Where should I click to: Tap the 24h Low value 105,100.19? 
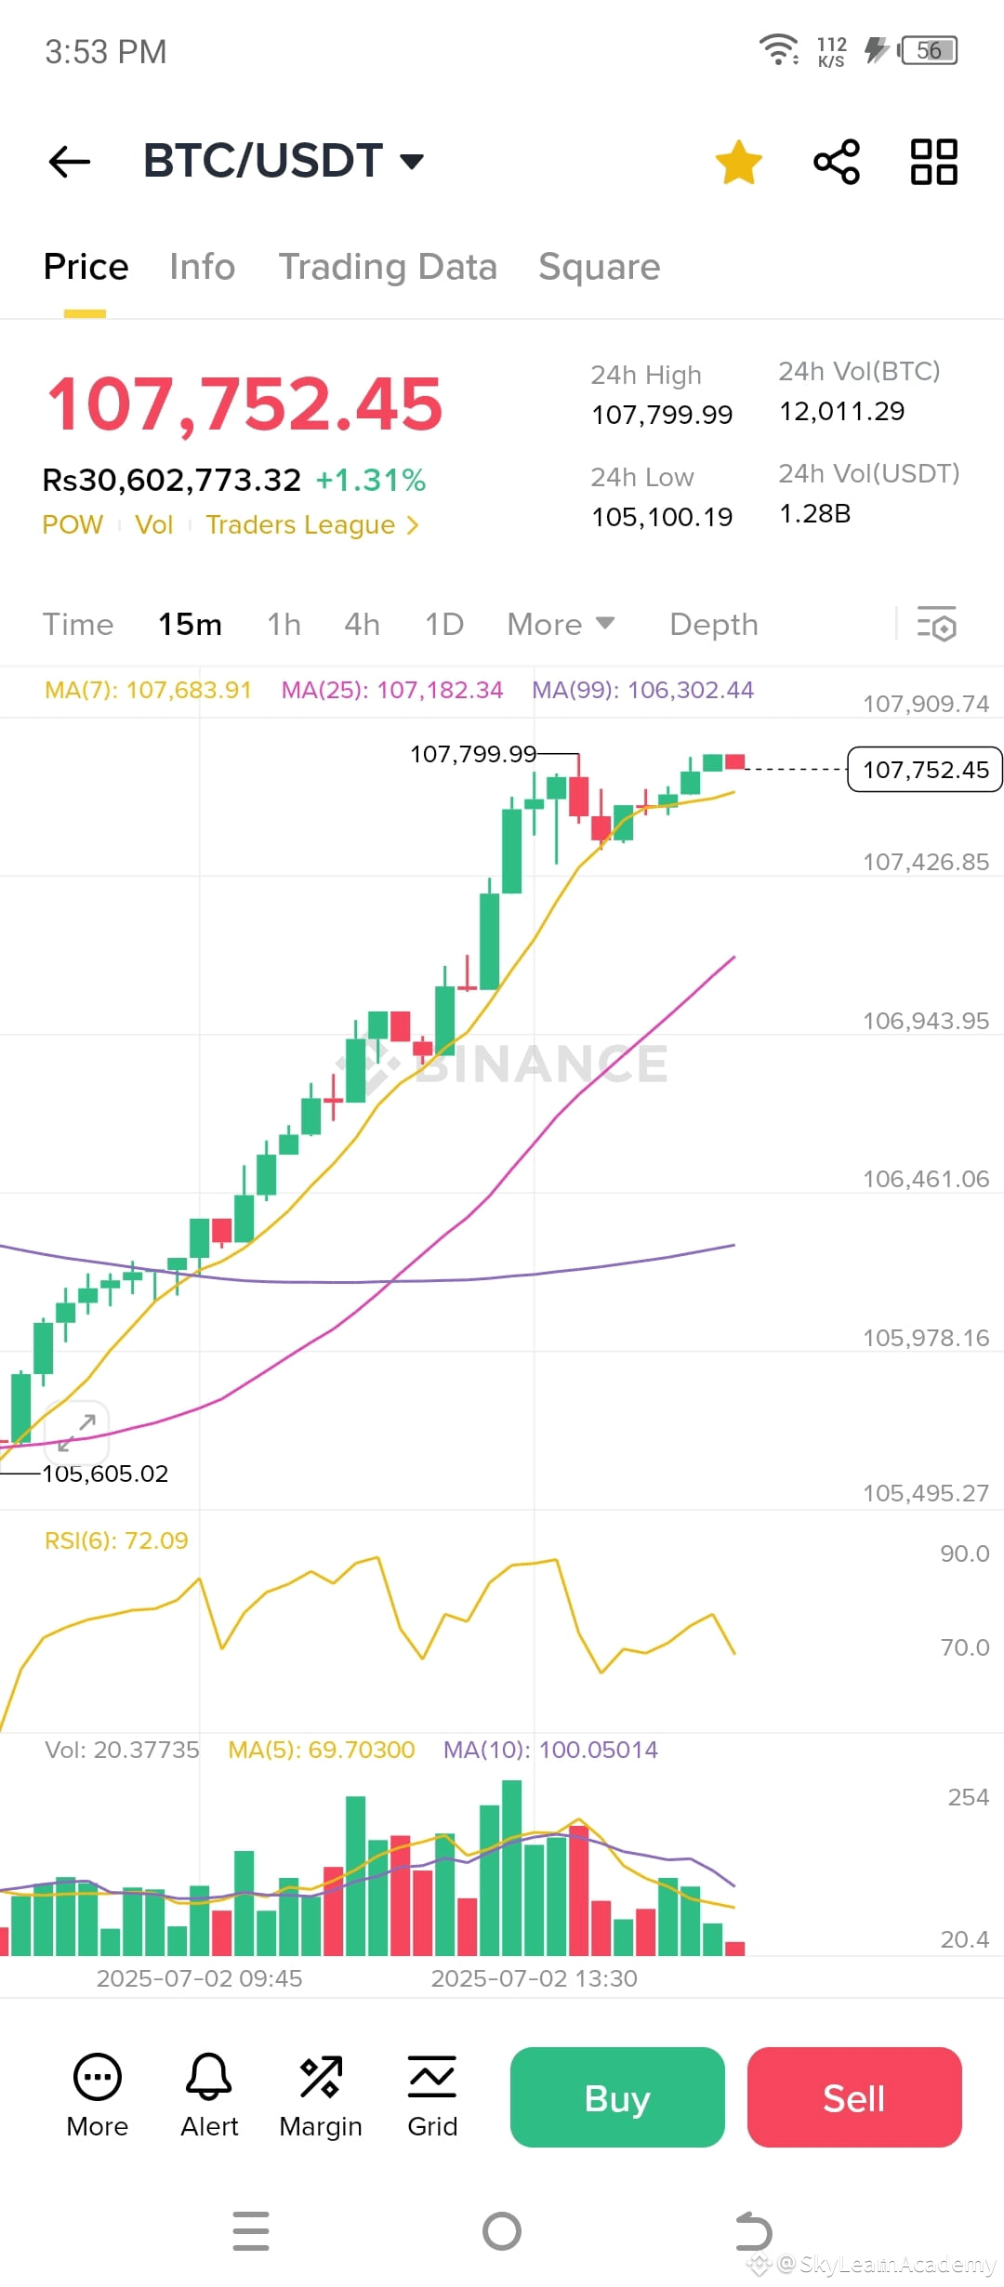pos(662,517)
